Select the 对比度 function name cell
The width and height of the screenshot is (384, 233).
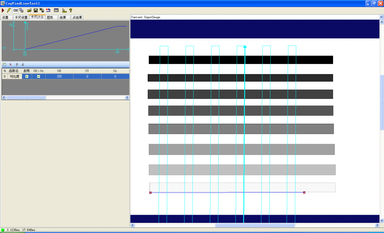15,76
